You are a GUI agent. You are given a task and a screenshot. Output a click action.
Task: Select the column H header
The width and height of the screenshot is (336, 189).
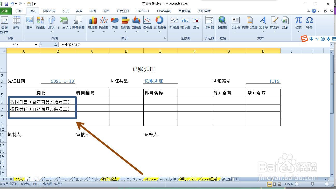click(x=263, y=51)
